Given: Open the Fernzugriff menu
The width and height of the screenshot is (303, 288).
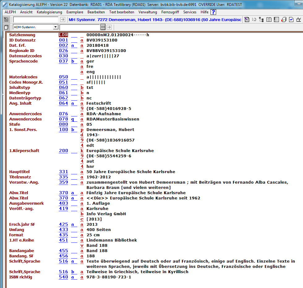Looking at the screenshot, I should [170, 12].
